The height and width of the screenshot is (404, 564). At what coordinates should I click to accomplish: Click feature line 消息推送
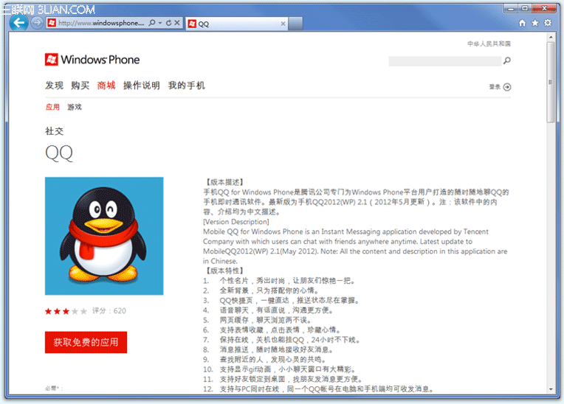[268, 349]
